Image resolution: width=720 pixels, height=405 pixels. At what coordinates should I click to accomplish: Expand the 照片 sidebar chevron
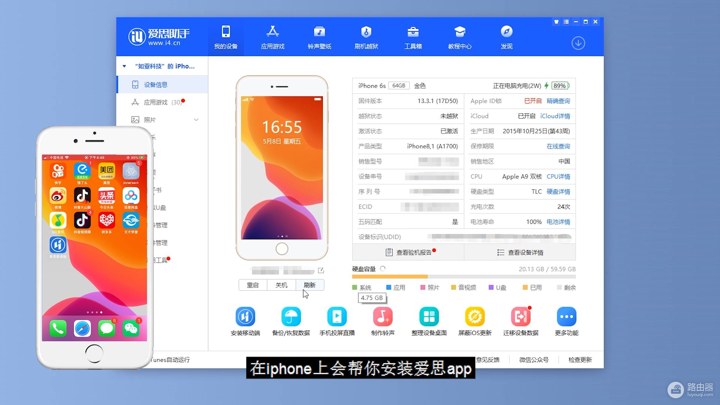click(x=196, y=120)
